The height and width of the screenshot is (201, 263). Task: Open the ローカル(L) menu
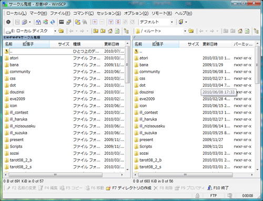(16, 13)
